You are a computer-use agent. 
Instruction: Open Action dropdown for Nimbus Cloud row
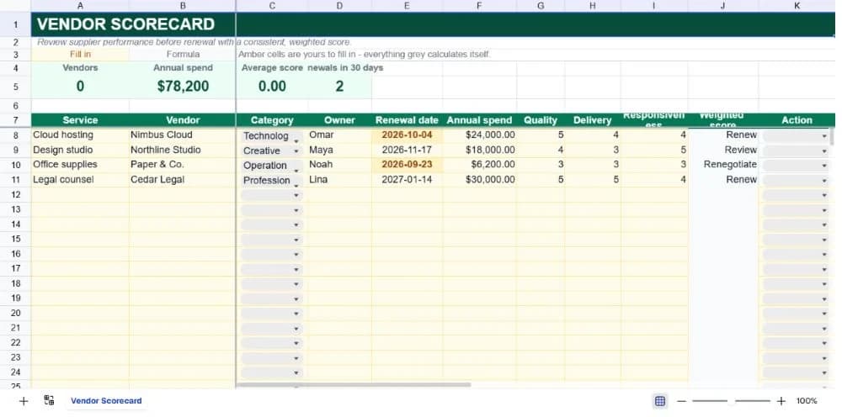[796, 136]
